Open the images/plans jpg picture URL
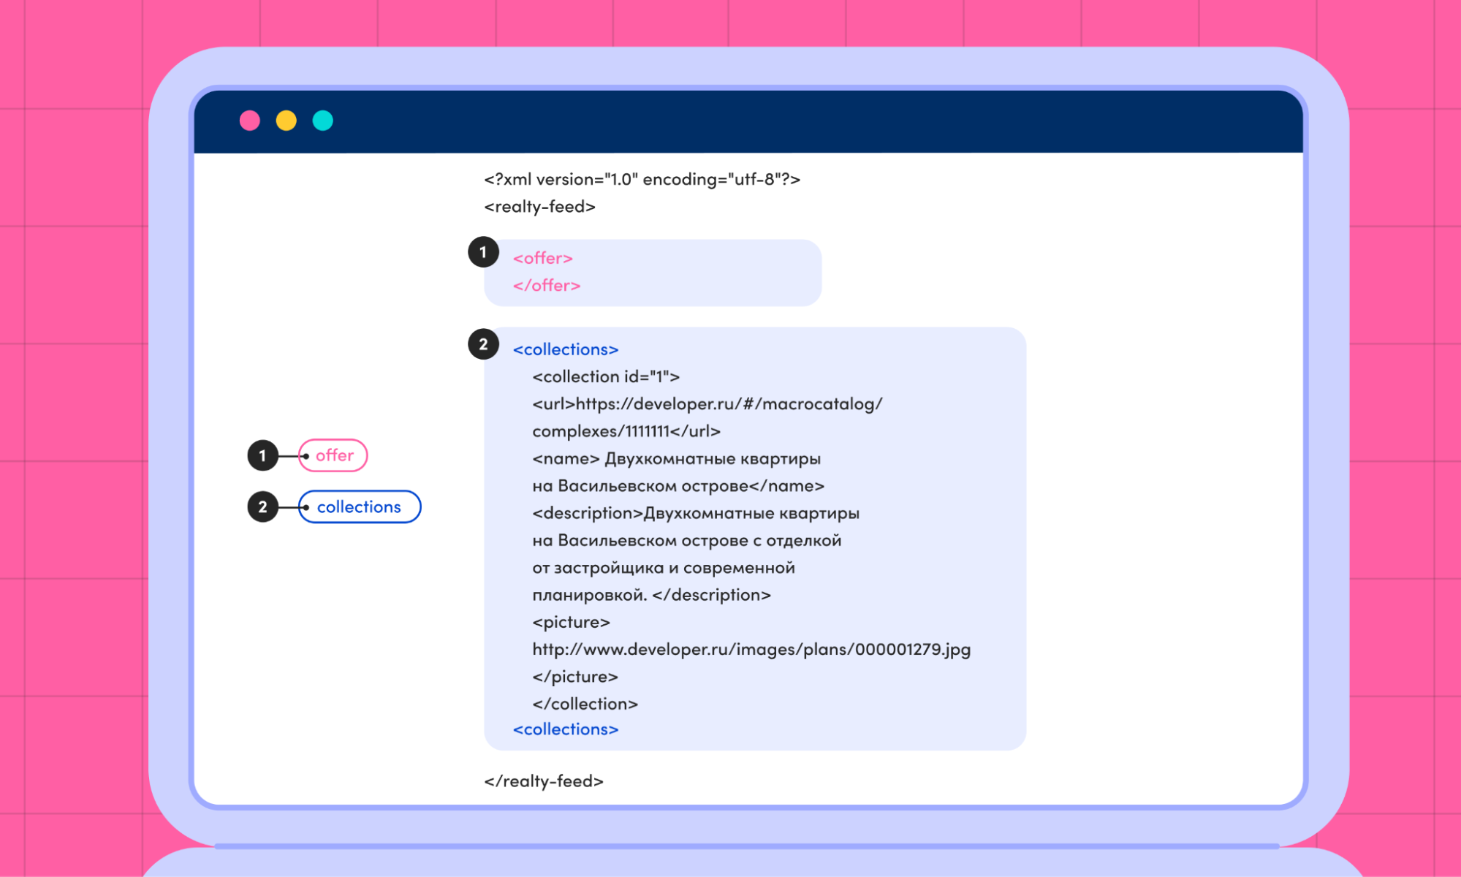This screenshot has width=1461, height=877. tap(751, 649)
